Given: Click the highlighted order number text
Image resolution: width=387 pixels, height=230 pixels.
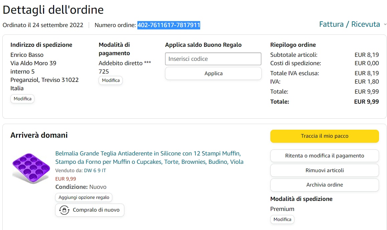Looking at the screenshot, I should click(169, 25).
